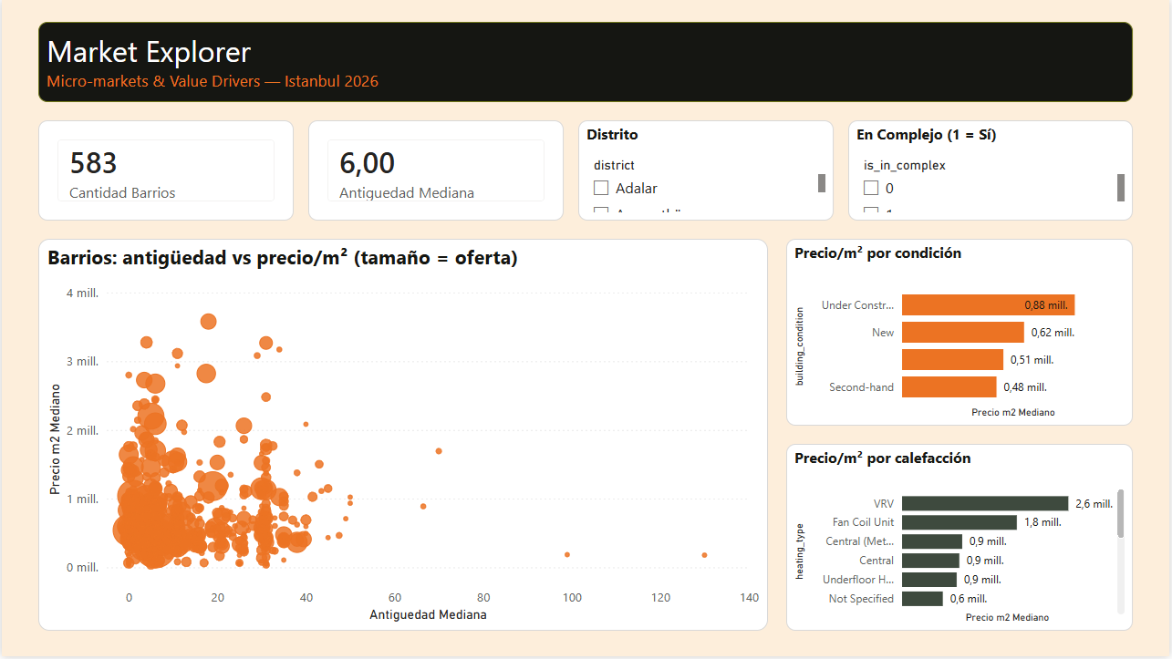1172x659 pixels.
Task: Click the is_in_complex field label
Action: 905,166
